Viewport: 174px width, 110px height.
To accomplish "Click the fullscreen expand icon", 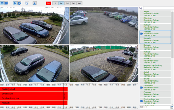I will pyautogui.click(x=27, y=3).
